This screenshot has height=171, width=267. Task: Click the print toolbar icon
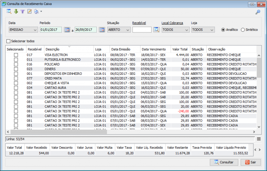coord(36,12)
